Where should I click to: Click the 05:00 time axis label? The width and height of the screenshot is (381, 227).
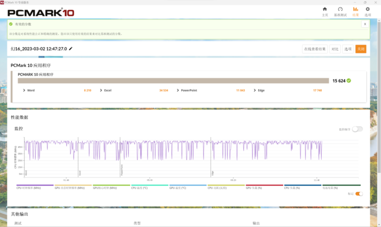click(x=150, y=180)
